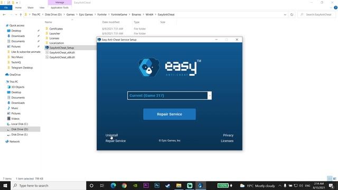Open NVIDIA app icon on taskbar
Screen dimensions: 338x190
tap(135, 186)
